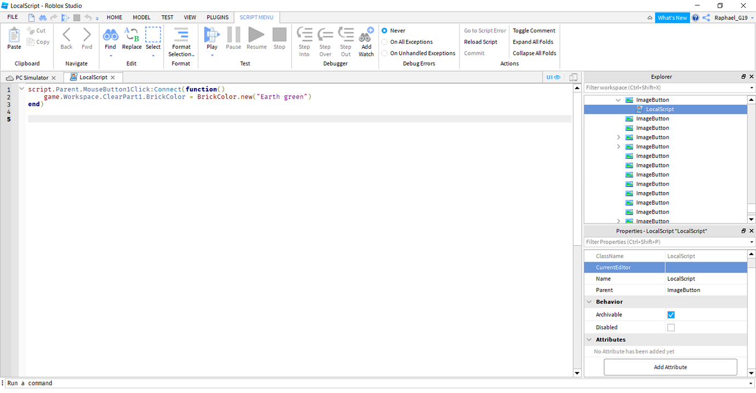This screenshot has height=393, width=756.
Task: Click Expand All Folds
Action: coord(533,42)
